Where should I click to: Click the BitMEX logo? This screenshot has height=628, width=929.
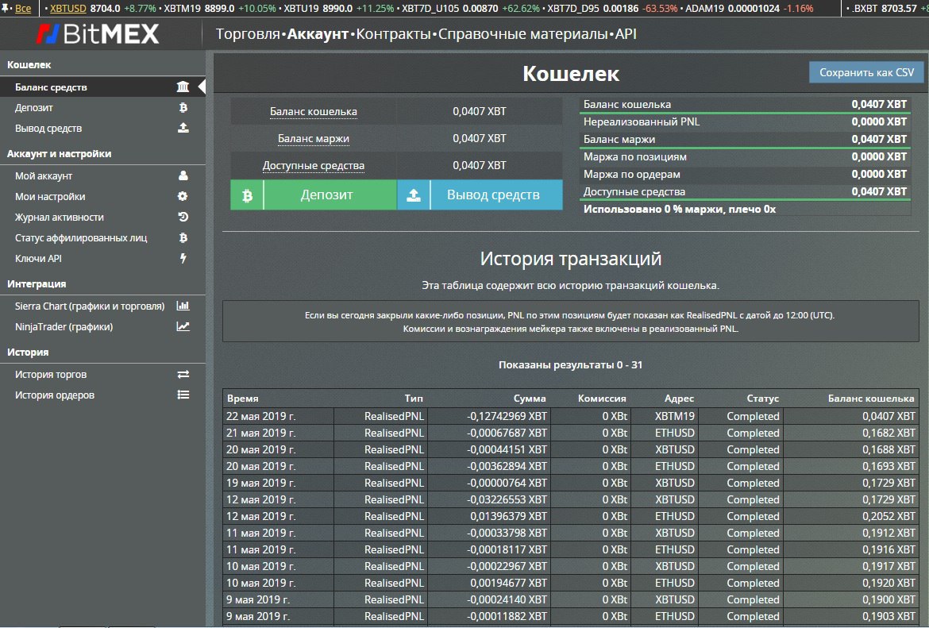(x=98, y=34)
